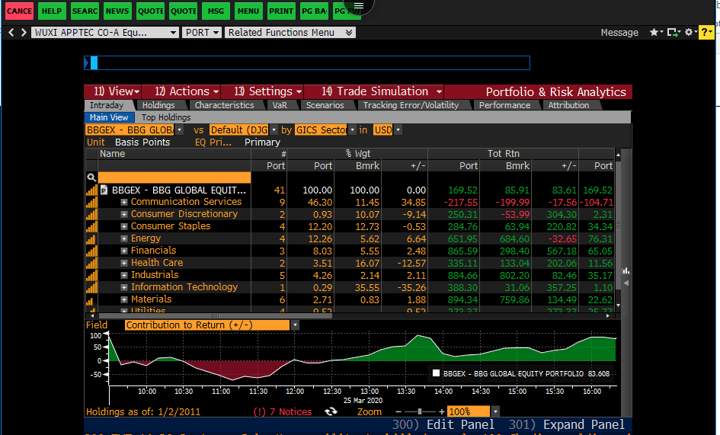Switch to Tracking Error/Volatility tab

coord(411,105)
